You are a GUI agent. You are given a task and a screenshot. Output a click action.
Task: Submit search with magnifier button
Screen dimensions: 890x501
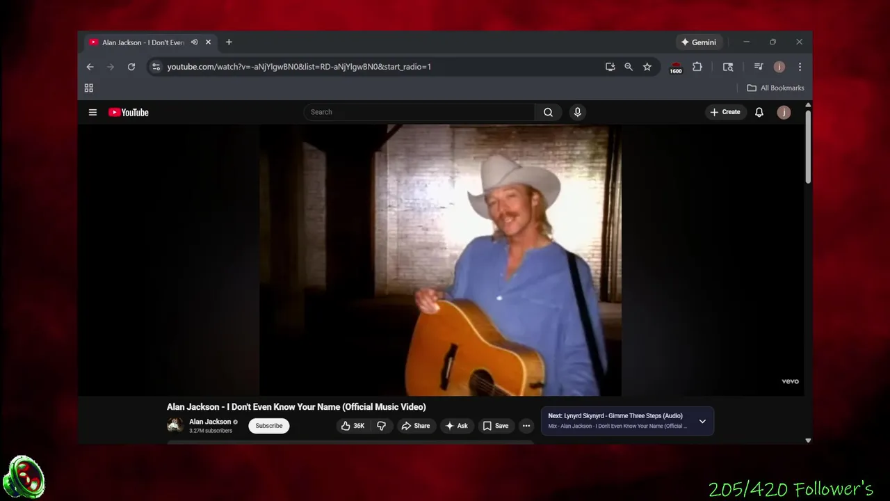pos(548,112)
